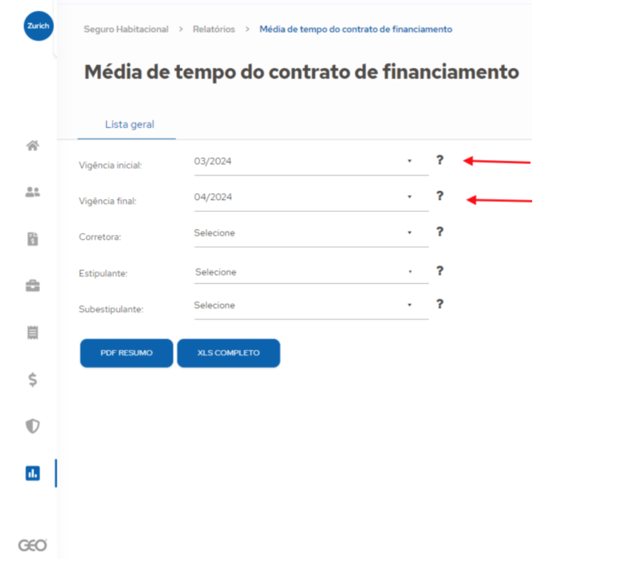Expand the Corretora dropdown
The width and height of the screenshot is (638, 564).
coord(311,234)
